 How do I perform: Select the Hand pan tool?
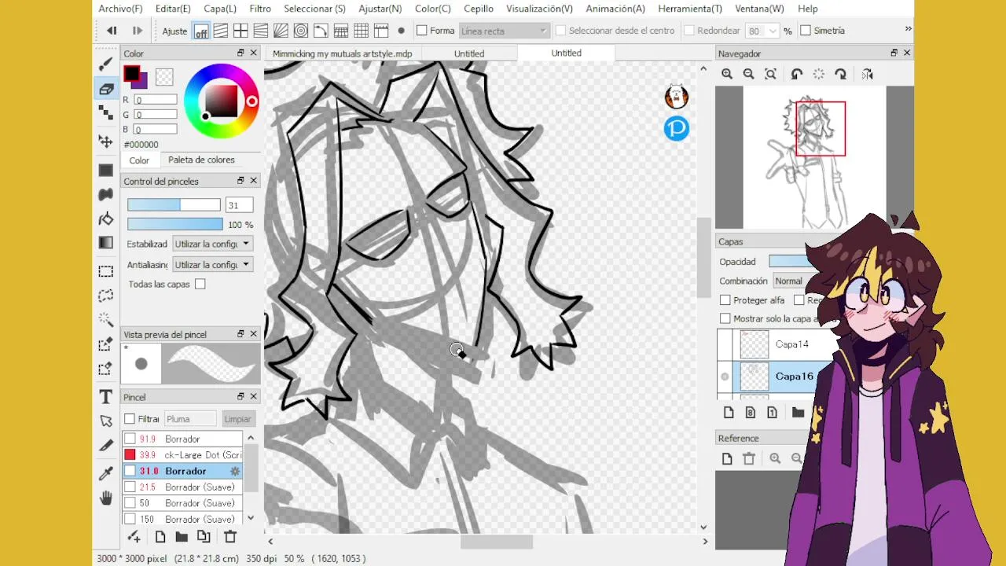coord(105,498)
